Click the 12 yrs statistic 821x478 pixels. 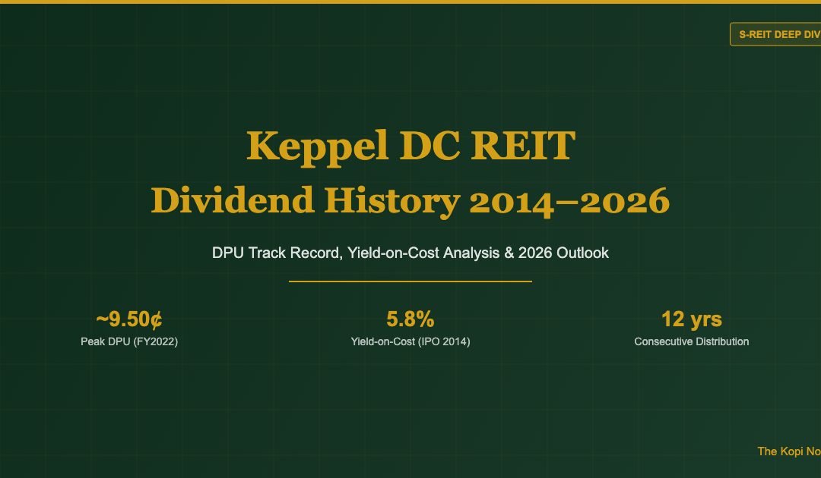[x=692, y=319]
